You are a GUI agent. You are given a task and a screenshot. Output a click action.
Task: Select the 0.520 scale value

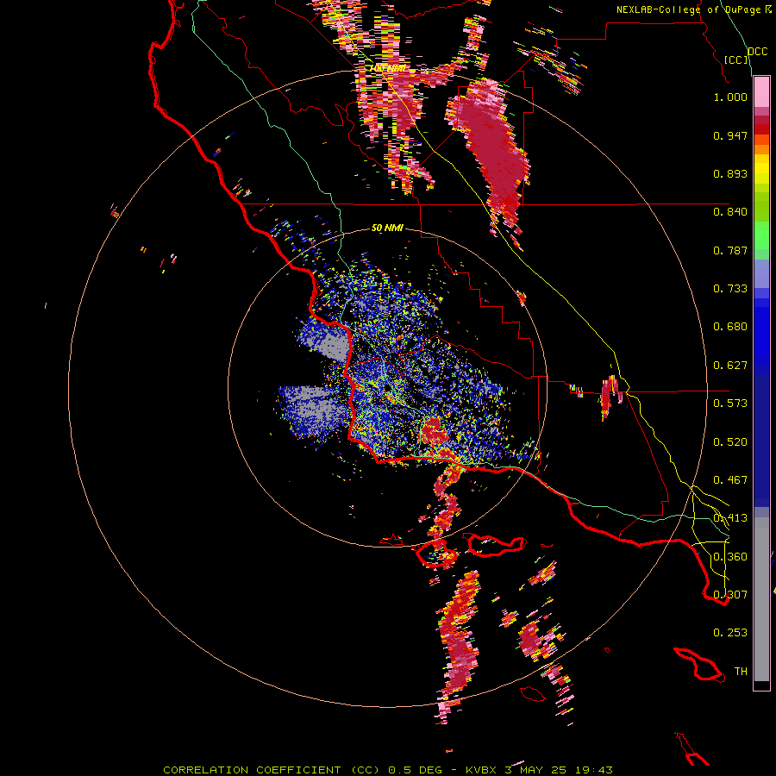(x=730, y=442)
